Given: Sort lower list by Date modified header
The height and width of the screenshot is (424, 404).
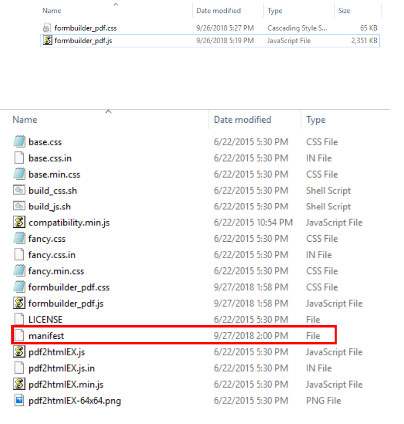Looking at the screenshot, I should [x=242, y=120].
